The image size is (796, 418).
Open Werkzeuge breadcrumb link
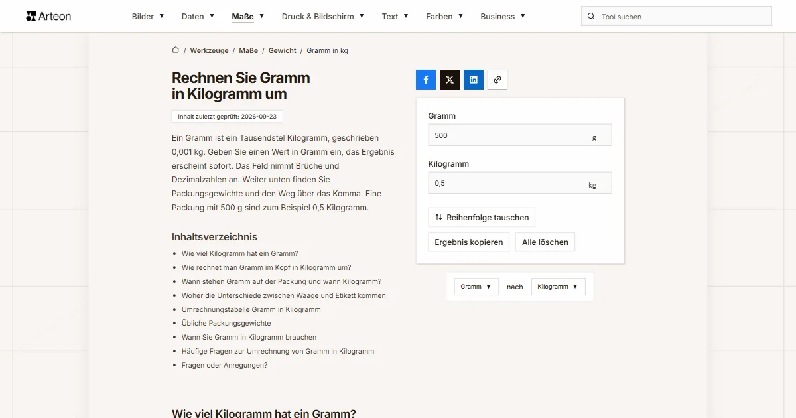pos(210,50)
